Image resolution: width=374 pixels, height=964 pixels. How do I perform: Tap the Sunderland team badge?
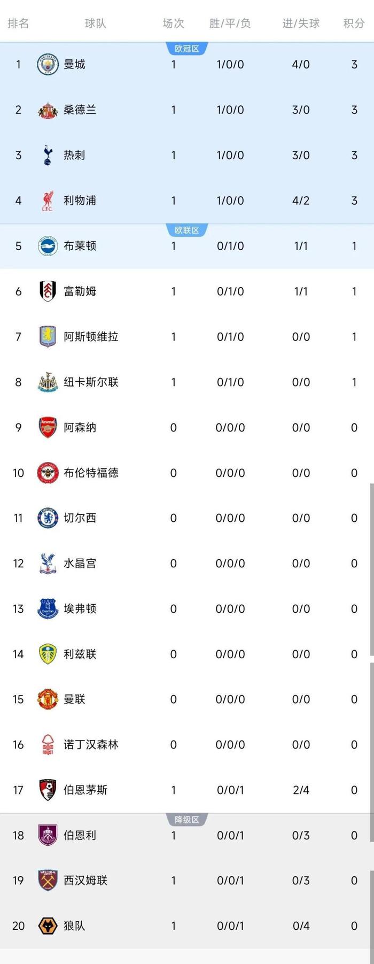(48, 110)
